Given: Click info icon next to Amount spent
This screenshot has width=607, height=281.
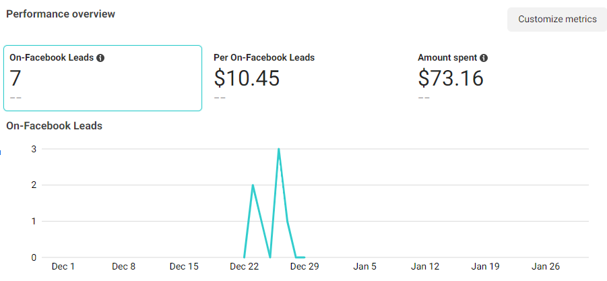Looking at the screenshot, I should coord(484,58).
